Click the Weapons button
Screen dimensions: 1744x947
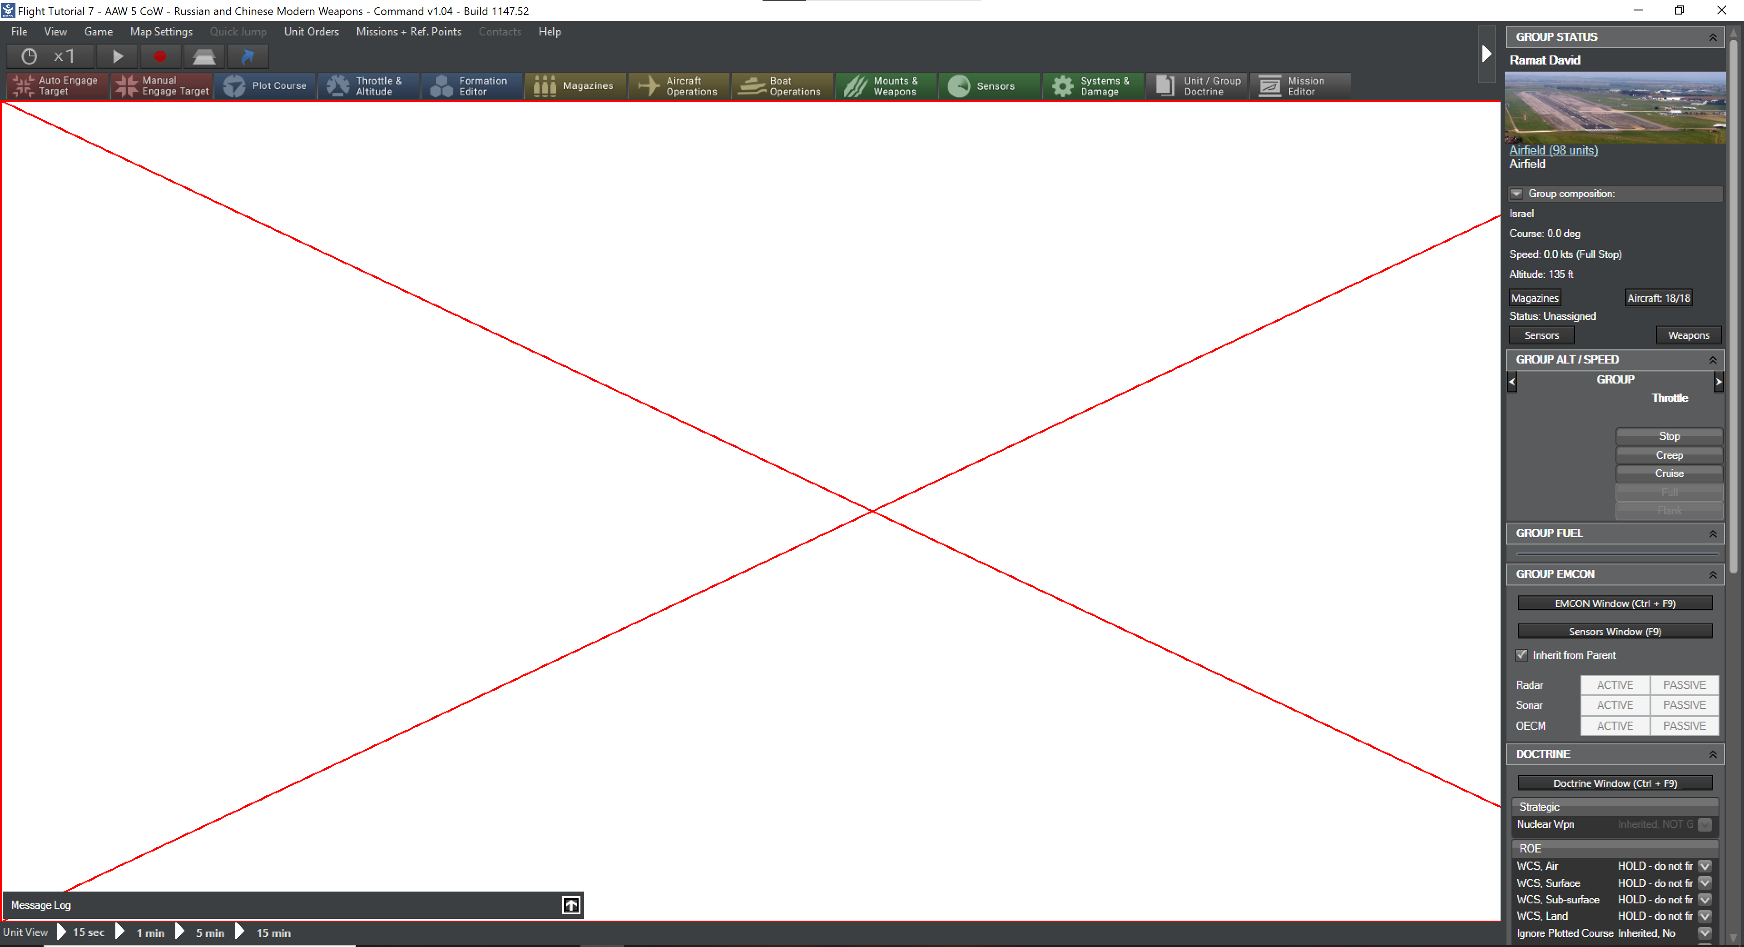[x=1689, y=335]
